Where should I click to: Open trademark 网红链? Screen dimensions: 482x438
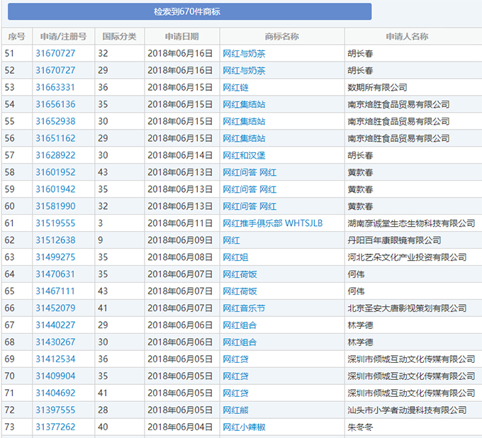235,88
